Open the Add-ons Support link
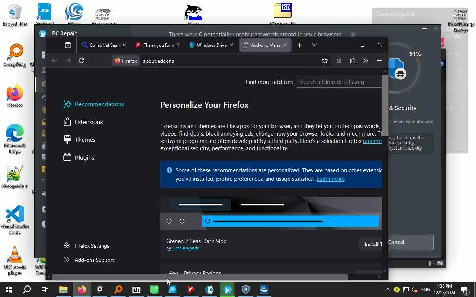Screen dimensions: 476x297 pos(89,260)
